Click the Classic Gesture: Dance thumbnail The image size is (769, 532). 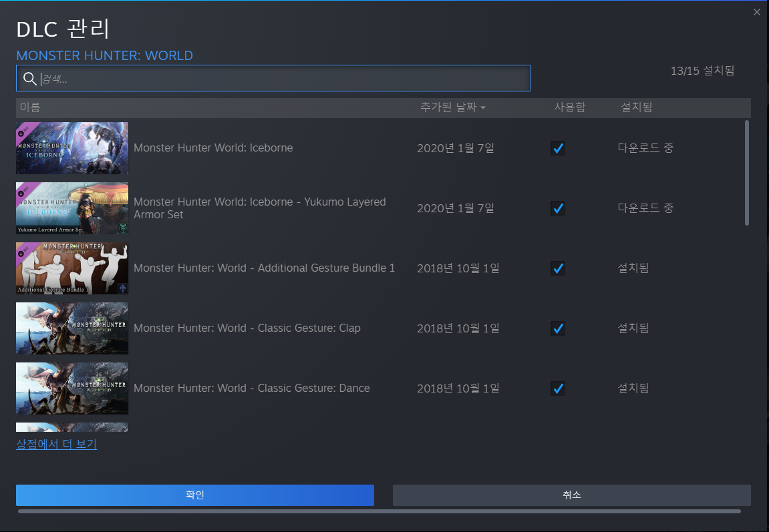click(x=72, y=388)
